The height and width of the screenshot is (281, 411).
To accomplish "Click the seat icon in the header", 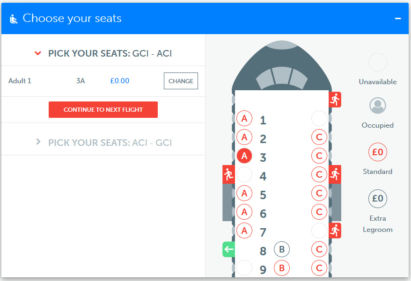I will (14, 19).
